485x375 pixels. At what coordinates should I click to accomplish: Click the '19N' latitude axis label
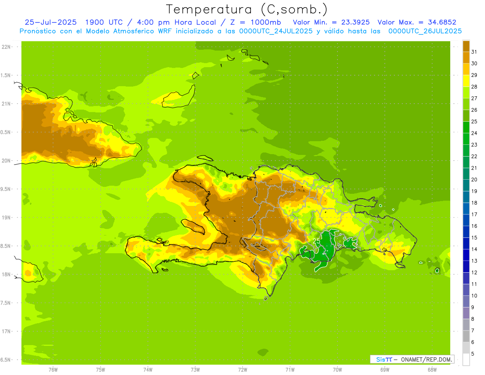pos(6,218)
